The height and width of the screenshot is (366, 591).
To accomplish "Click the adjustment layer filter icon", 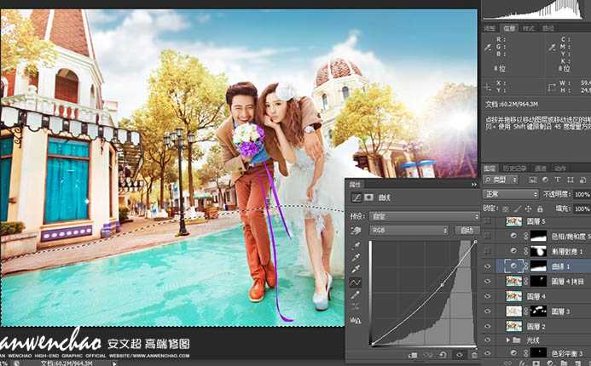I will coord(546,180).
